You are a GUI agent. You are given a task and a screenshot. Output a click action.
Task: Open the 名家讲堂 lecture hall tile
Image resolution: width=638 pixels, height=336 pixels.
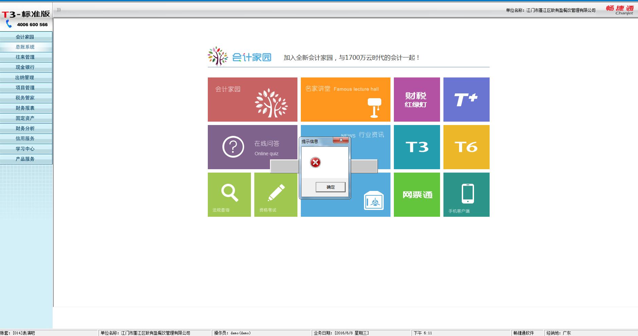pos(345,100)
